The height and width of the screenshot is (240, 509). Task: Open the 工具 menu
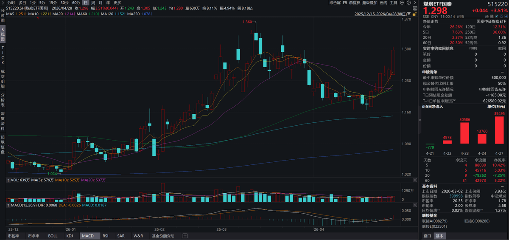[395, 3]
